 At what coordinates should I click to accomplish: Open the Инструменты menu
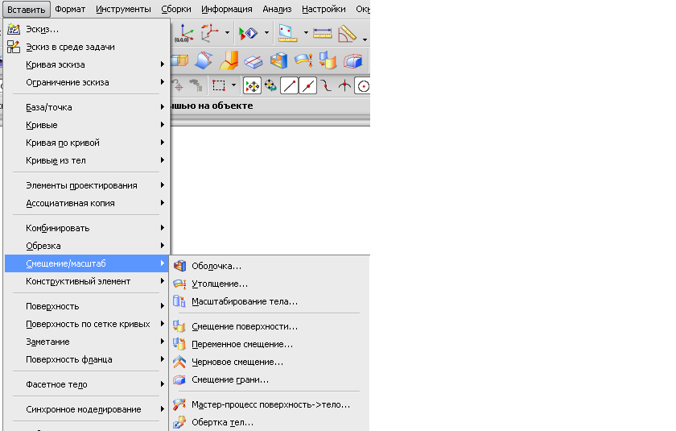coord(123,9)
